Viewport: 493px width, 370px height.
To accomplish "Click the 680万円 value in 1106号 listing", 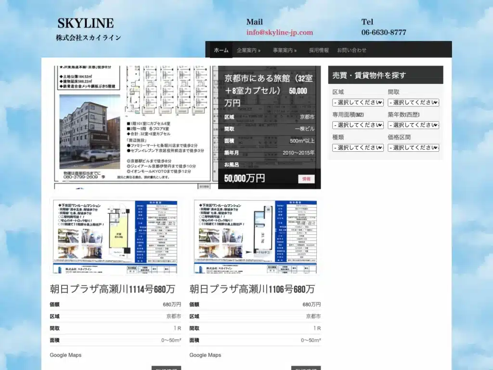I will [x=311, y=304].
